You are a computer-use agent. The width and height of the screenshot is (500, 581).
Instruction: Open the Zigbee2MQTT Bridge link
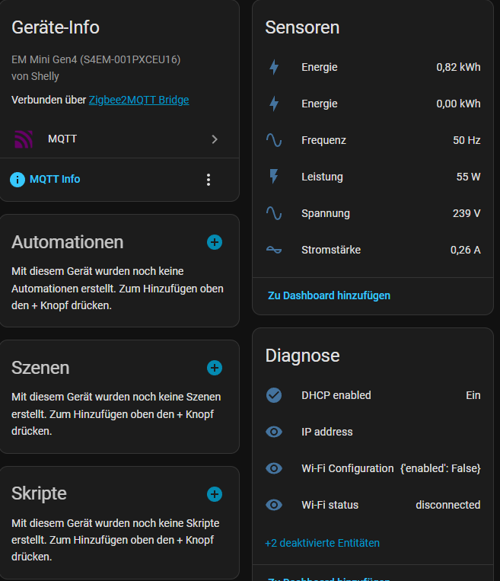point(139,100)
